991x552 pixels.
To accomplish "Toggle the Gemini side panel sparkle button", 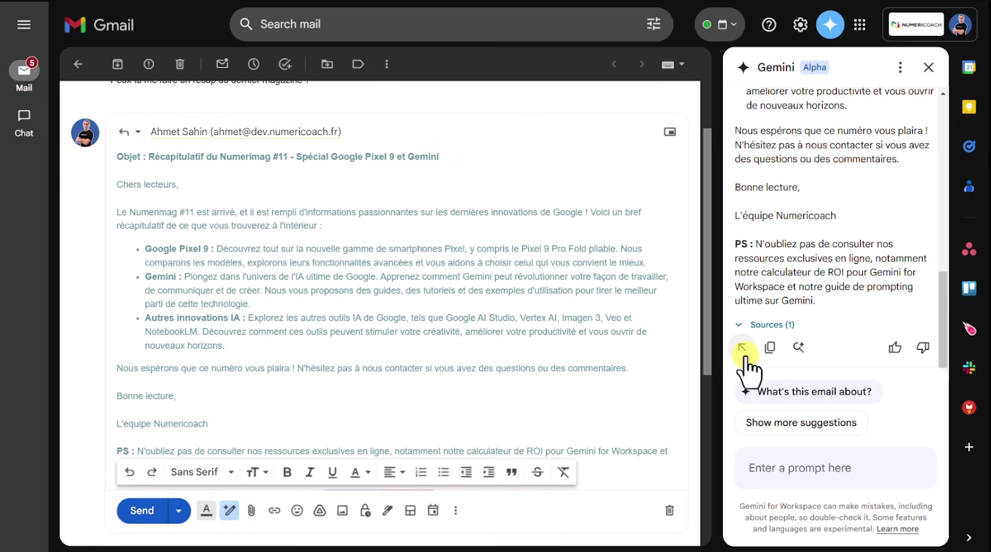I will pos(830,25).
